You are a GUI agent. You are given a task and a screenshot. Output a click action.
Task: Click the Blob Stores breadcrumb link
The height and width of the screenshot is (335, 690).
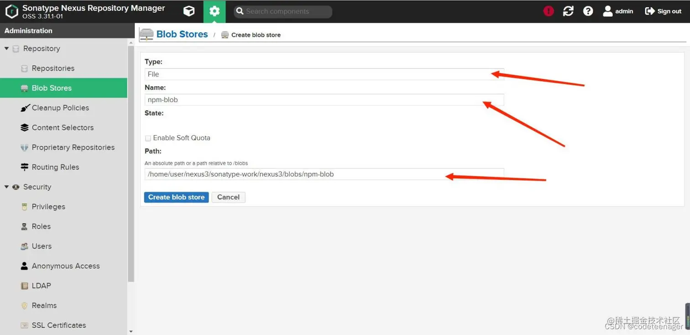click(x=182, y=34)
